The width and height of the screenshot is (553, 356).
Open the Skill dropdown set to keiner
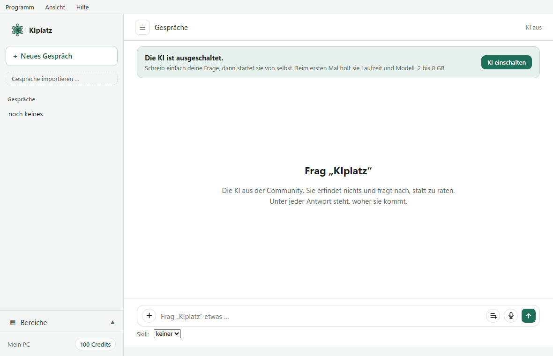167,334
